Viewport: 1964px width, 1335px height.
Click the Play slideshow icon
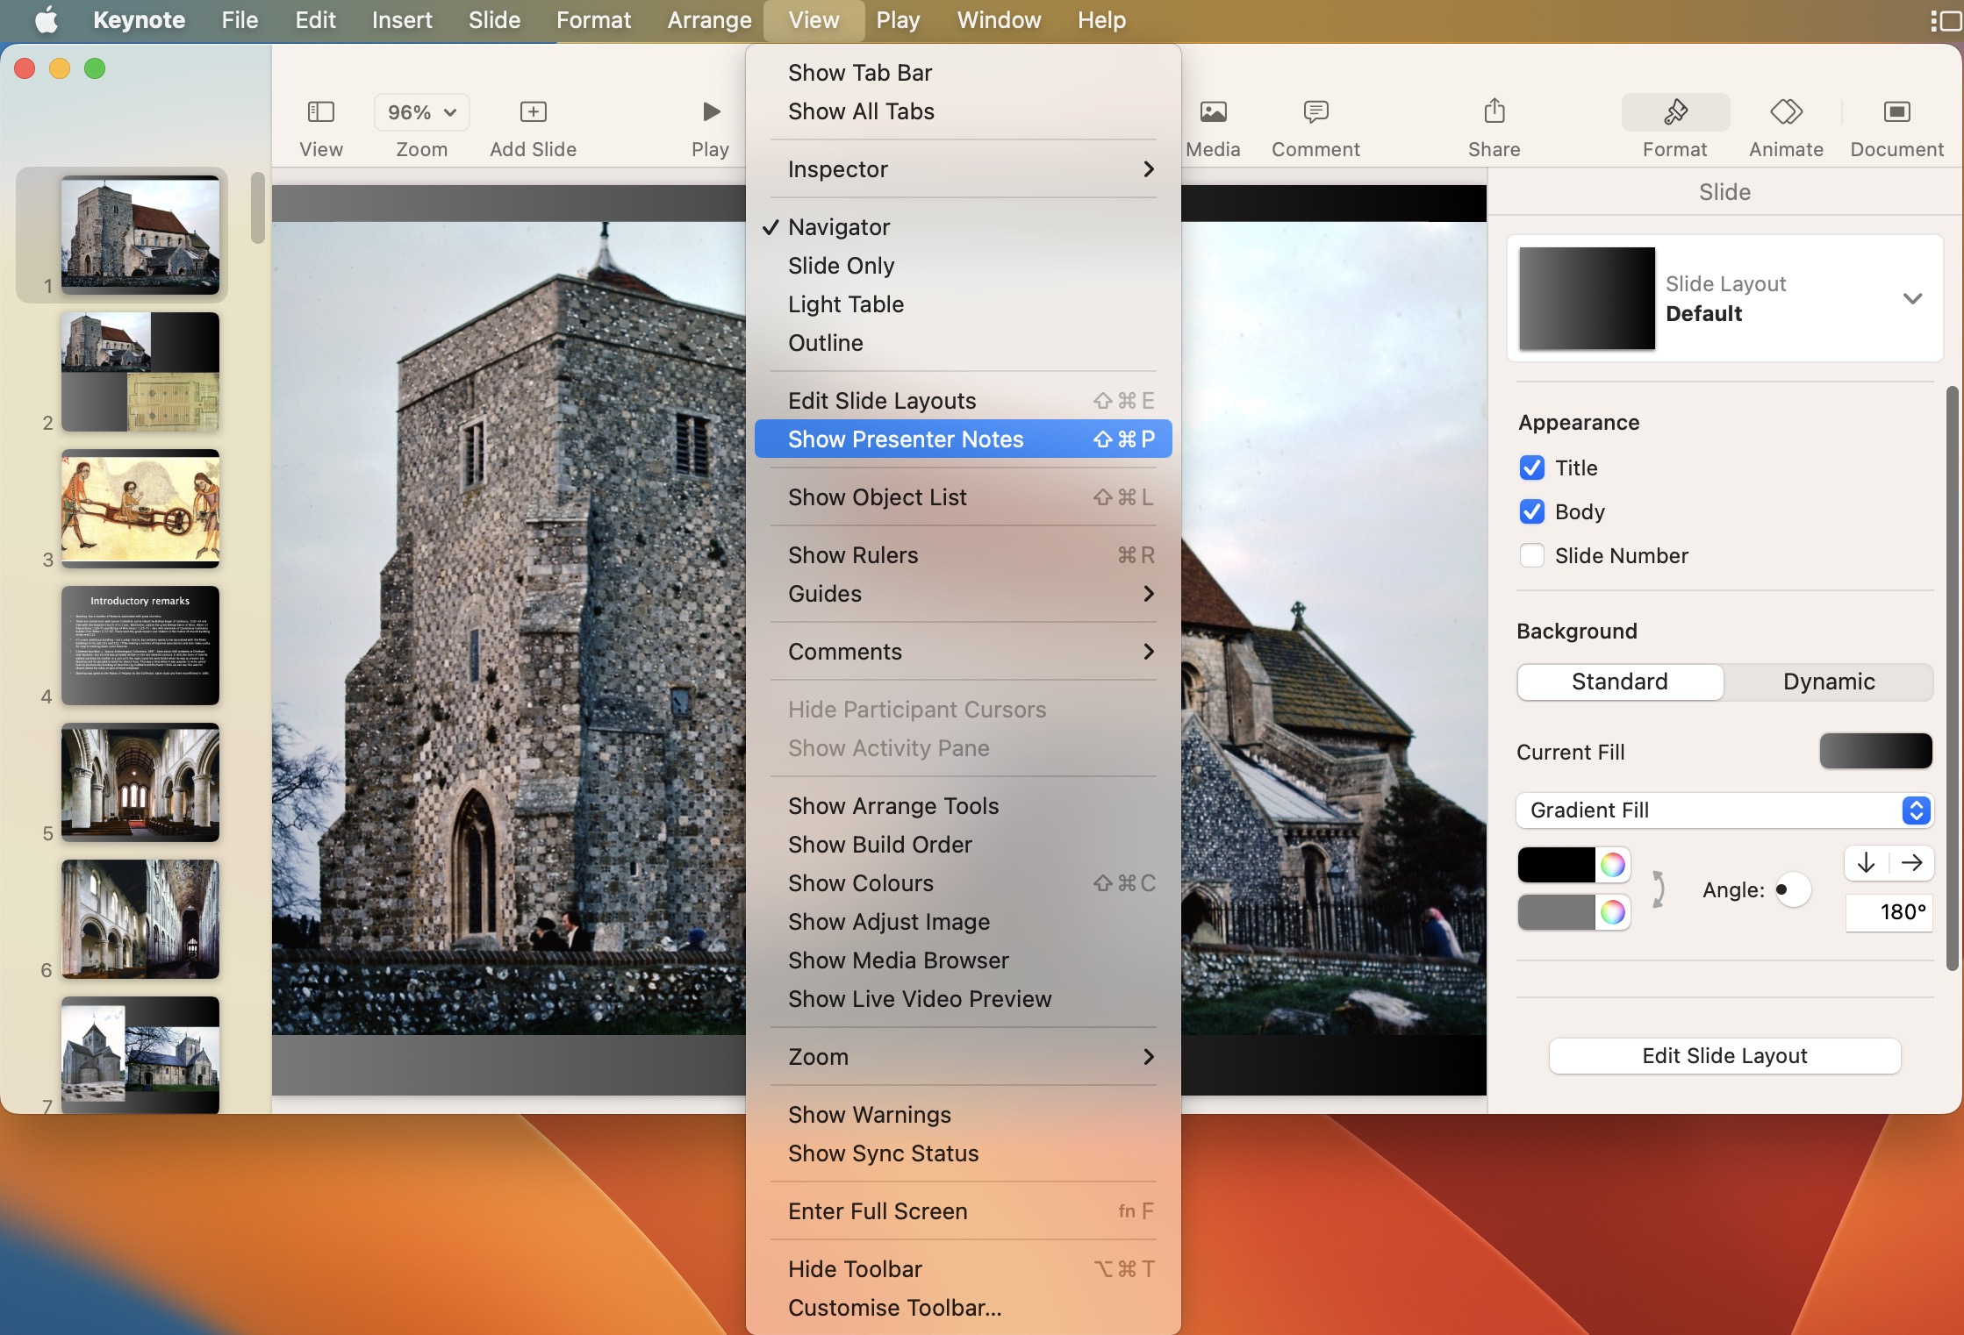(x=711, y=112)
